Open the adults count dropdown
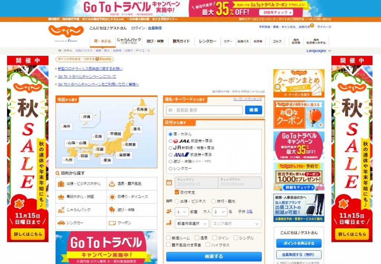 [x=220, y=212]
